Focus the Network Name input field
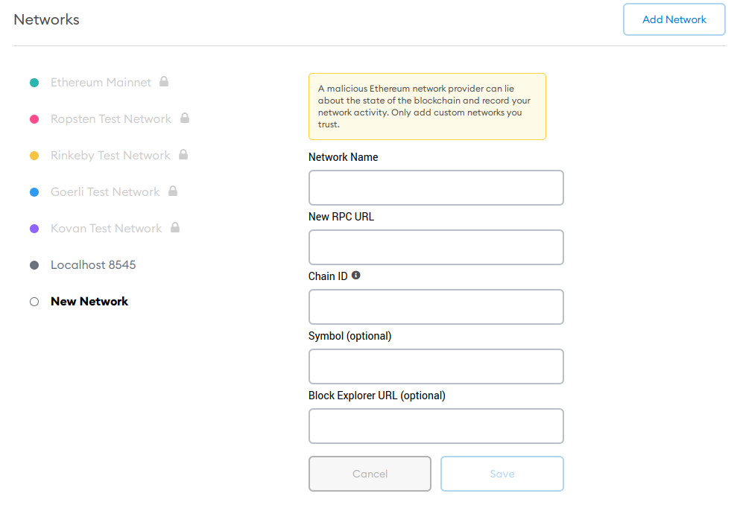Image resolution: width=737 pixels, height=508 pixels. tap(436, 188)
